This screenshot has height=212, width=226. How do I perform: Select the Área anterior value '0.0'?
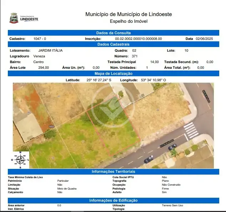[x=59, y=205]
